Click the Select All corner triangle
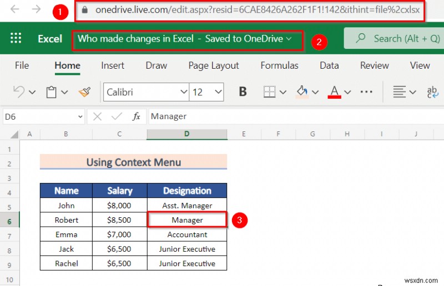 pos(14,134)
